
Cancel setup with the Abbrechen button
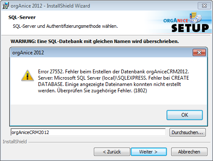coord(189,152)
